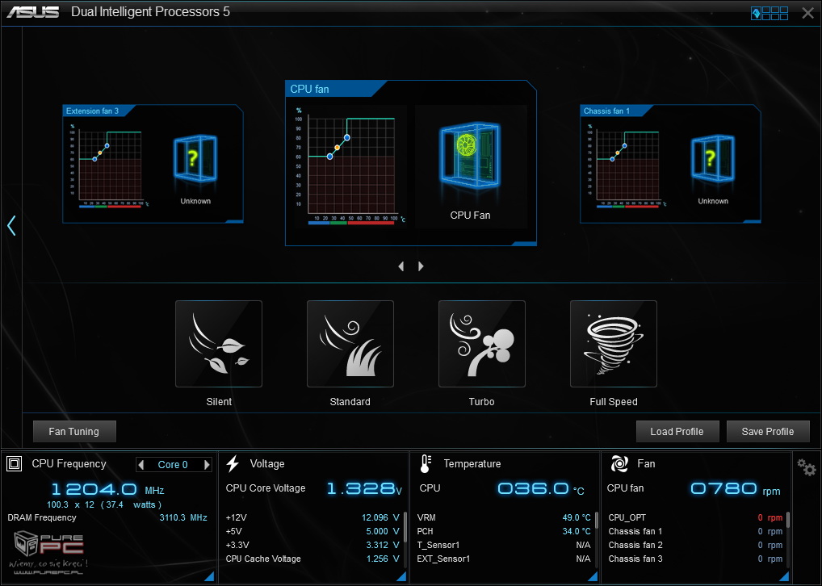
Task: Click the Load Profile button
Action: point(677,431)
